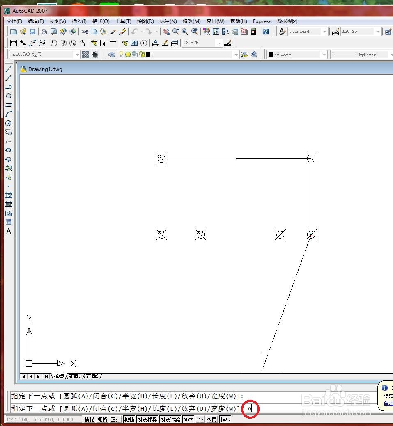Open the Layer Properties Manager icon
This screenshot has width=393, height=426.
point(112,55)
